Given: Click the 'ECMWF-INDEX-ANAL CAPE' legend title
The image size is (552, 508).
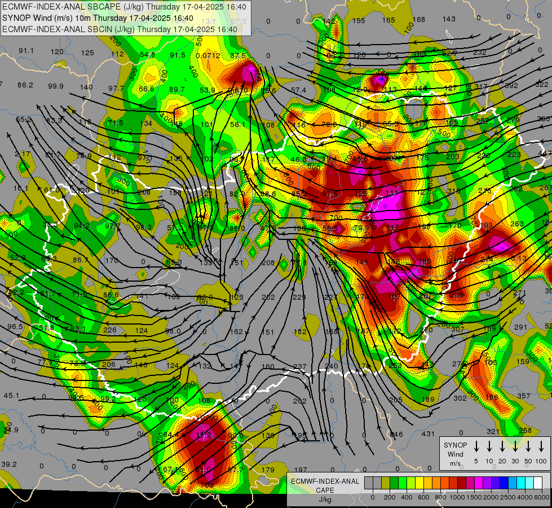Looking at the screenshot, I should pos(325,485).
